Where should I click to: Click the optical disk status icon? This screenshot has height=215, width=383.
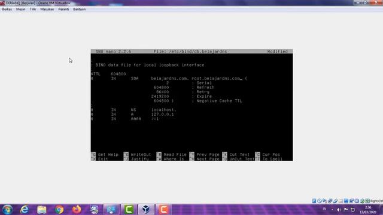[319, 201]
